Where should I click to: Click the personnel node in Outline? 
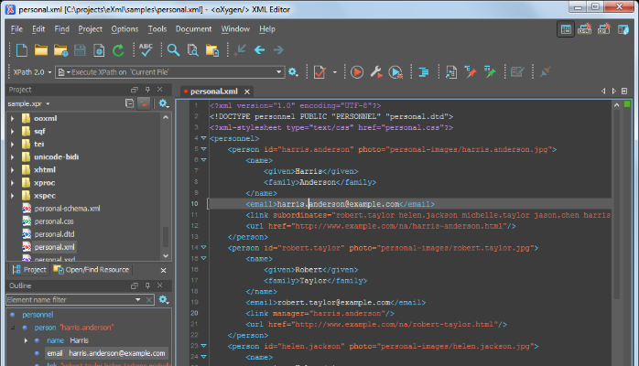(x=38, y=315)
